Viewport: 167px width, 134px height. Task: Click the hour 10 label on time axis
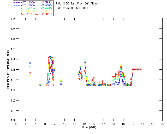pyautogui.click(x=64, y=124)
